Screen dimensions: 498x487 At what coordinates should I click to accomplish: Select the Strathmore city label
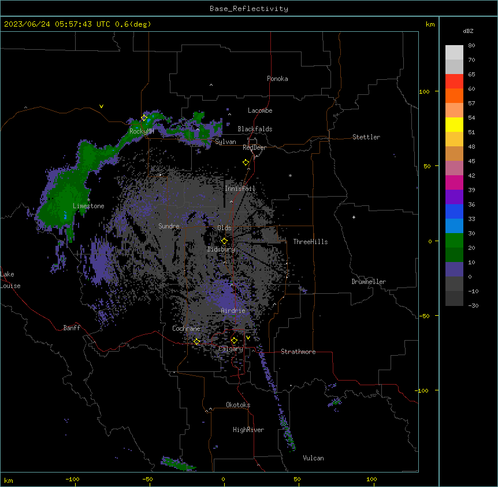[298, 352]
